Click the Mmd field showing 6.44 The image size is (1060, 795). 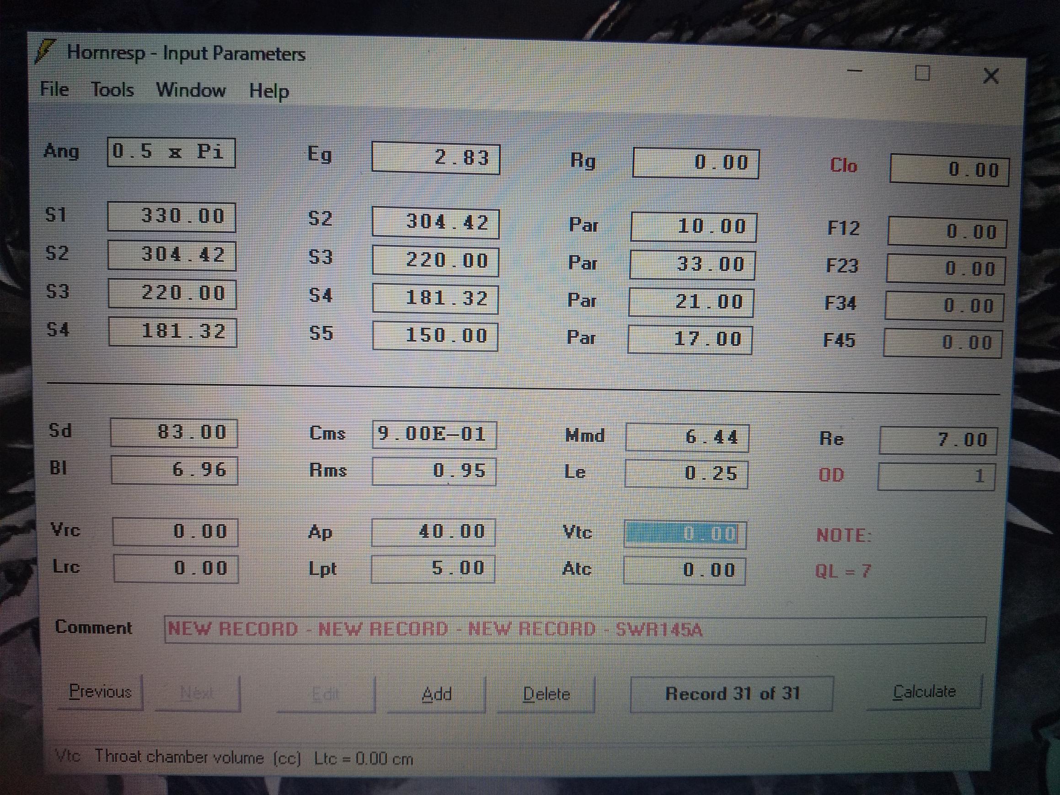(687, 438)
